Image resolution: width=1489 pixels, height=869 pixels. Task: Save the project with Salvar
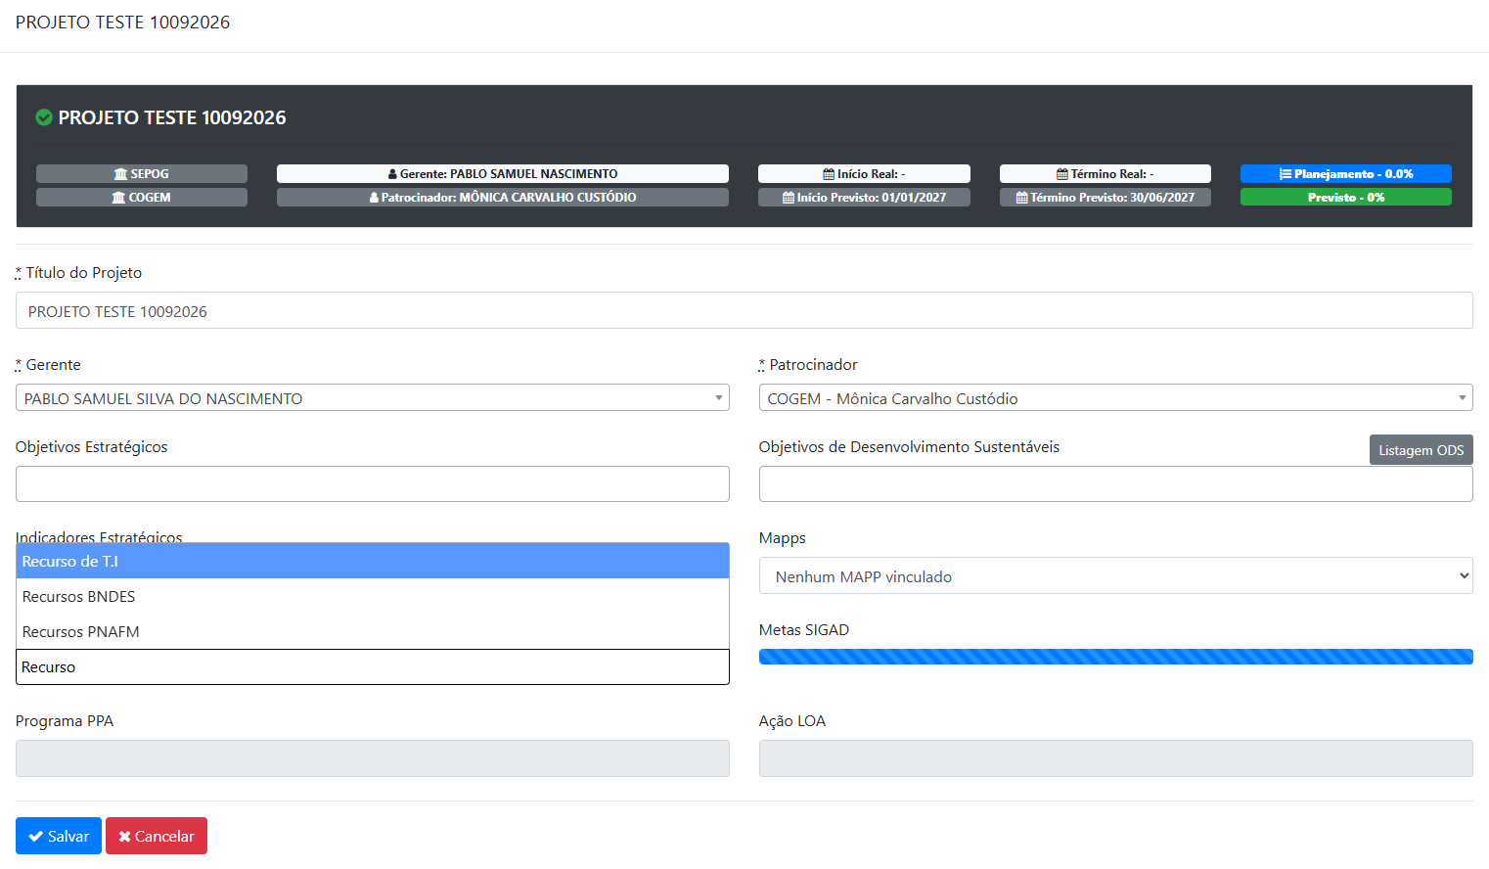59,836
